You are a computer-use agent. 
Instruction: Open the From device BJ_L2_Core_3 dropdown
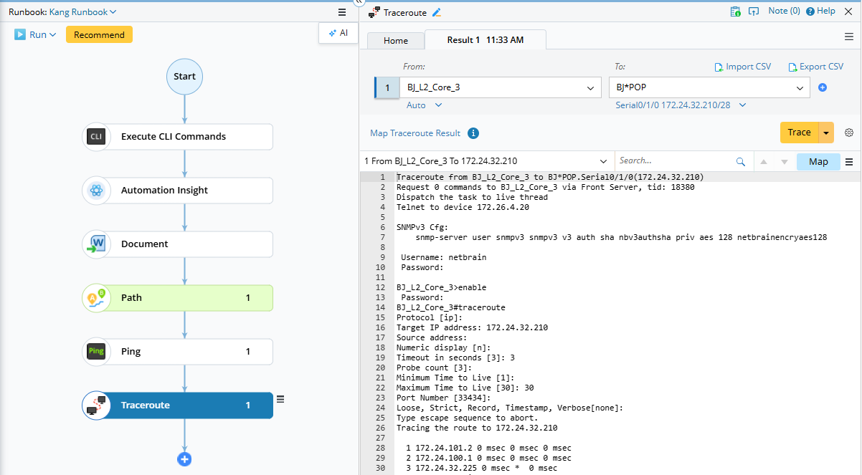[x=590, y=88]
